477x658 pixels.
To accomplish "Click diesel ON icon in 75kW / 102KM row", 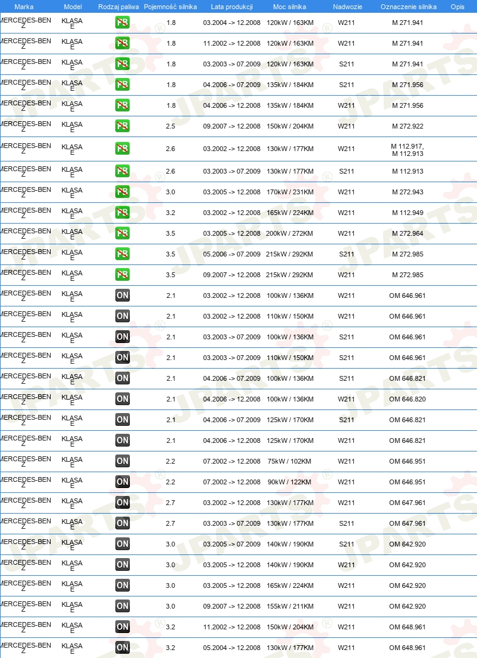I will 122,461.
